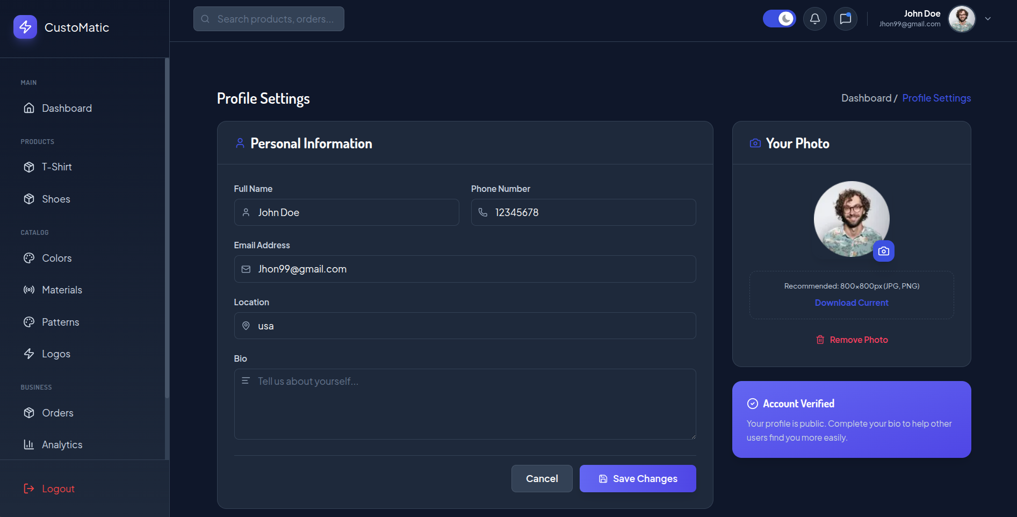Click the header avatar of John Doe
This screenshot has height=517, width=1017.
click(x=962, y=19)
